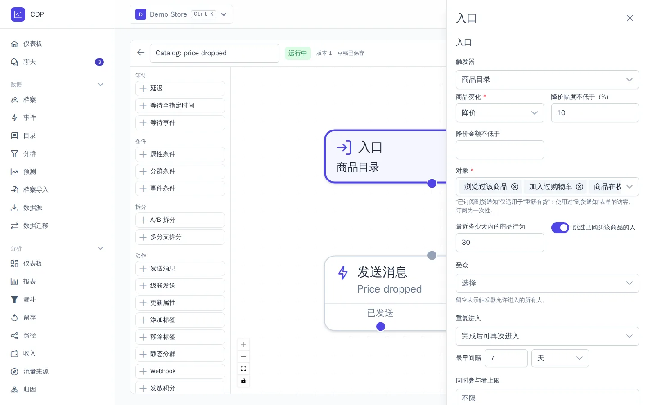Toggle 跳过已购买该商品的人 switch
Image resolution: width=648 pixels, height=405 pixels.
coord(560,228)
